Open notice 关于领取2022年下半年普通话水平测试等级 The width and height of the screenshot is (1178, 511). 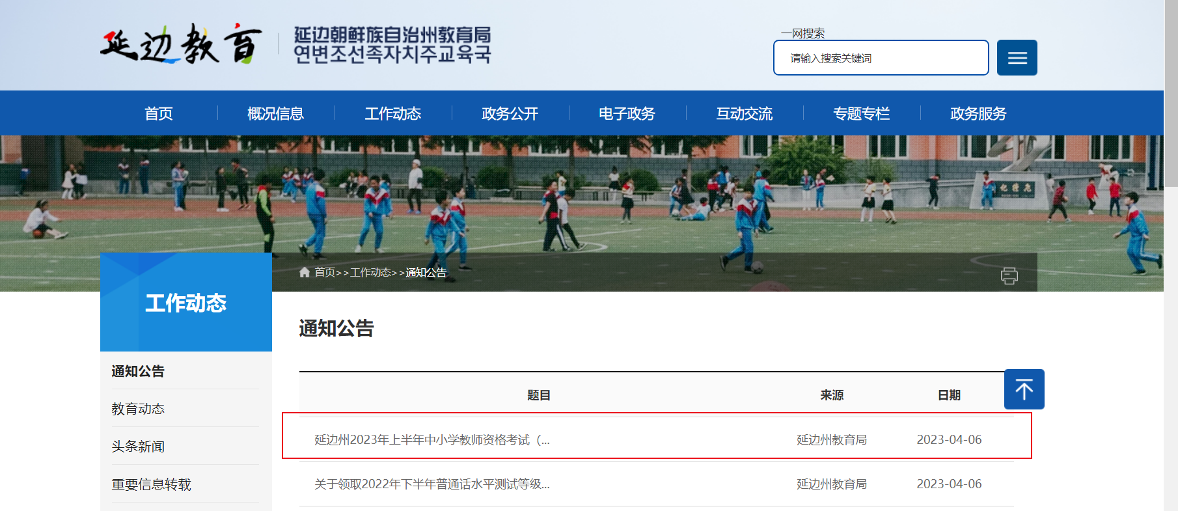coord(432,484)
